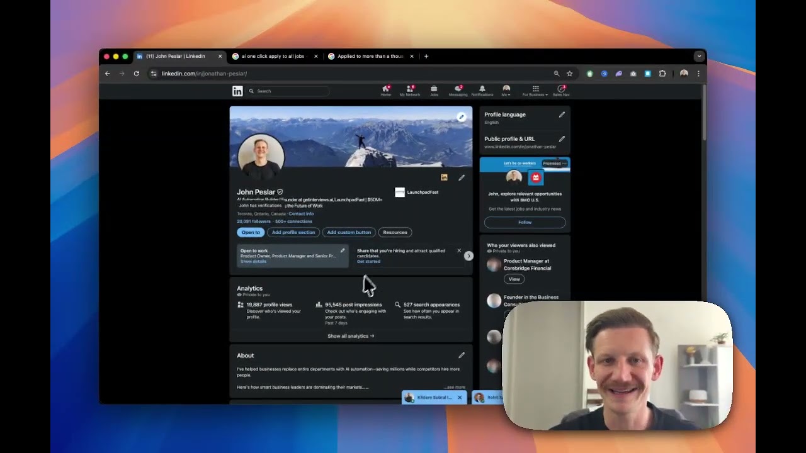Open LinkedIn home via the logo
The image size is (806, 453).
237,91
